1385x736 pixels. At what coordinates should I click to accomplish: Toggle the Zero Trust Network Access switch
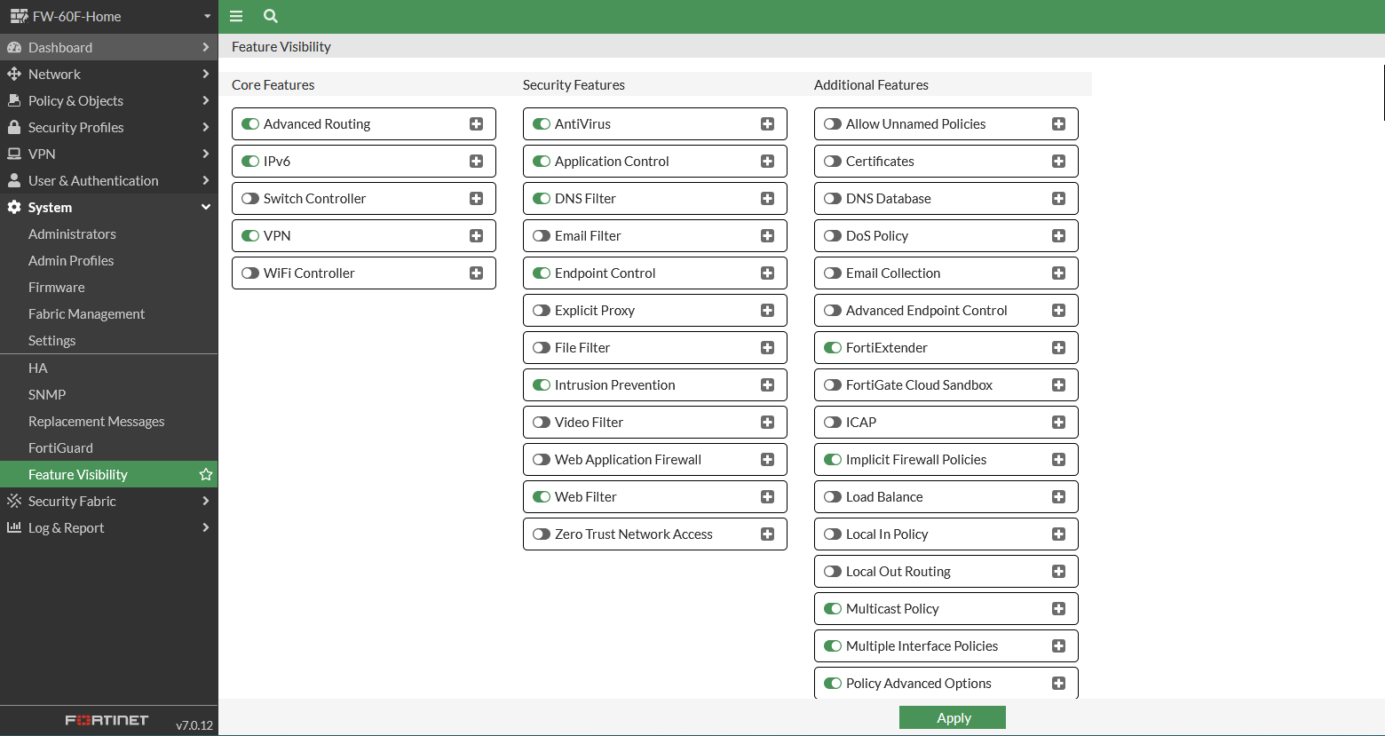[x=542, y=534]
